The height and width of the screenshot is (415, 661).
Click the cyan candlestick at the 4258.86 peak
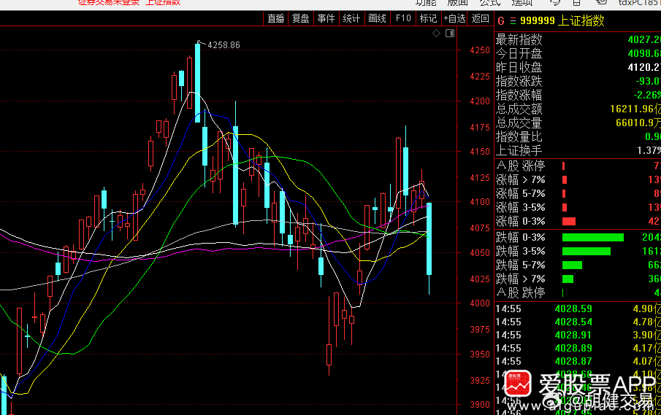pos(198,82)
